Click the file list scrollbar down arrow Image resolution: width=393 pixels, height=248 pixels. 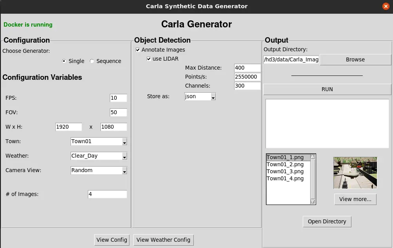coord(313,202)
